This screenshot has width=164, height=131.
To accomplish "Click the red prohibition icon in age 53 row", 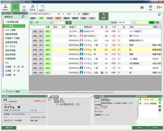I will 102,73.
